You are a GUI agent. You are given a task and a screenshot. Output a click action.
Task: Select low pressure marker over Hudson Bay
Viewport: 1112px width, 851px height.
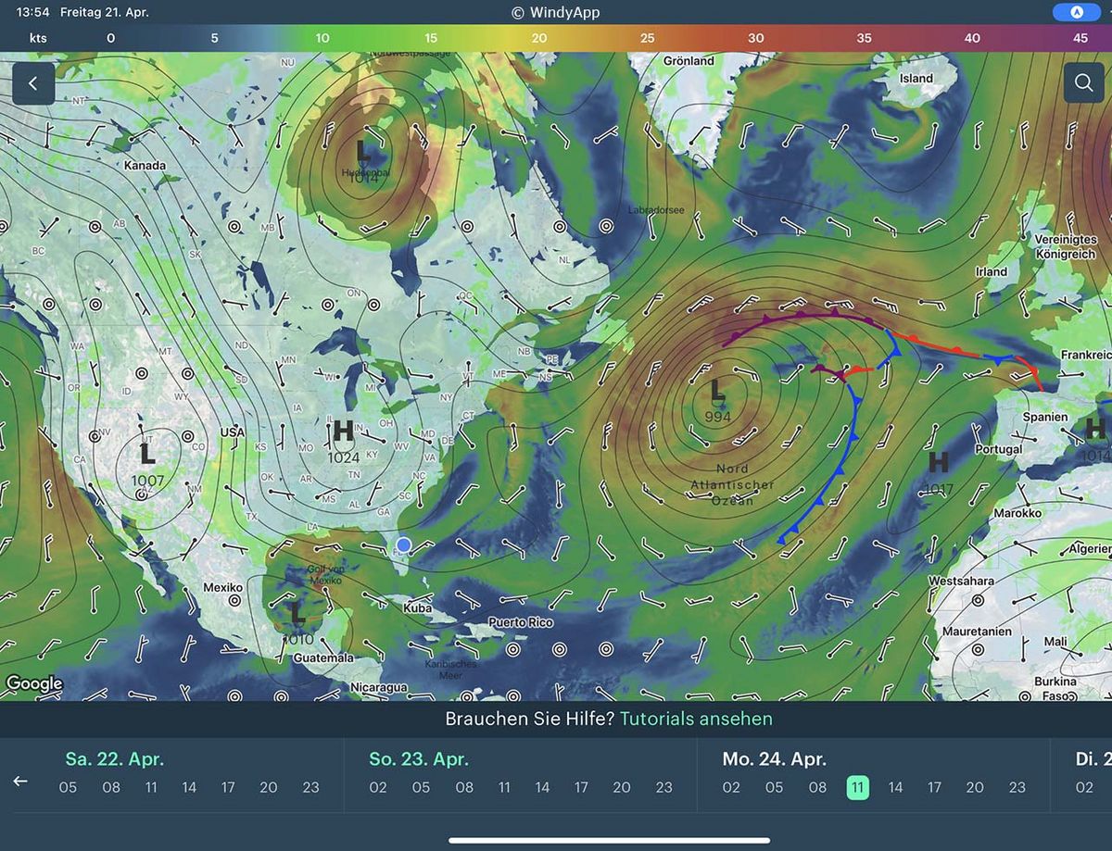click(x=363, y=161)
